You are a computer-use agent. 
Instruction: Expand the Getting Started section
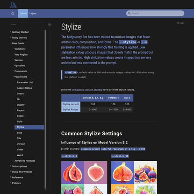pos(20,32)
